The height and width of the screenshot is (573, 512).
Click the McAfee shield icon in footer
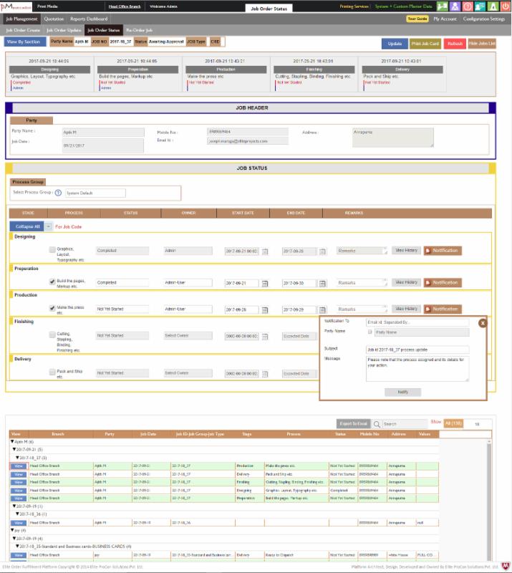click(x=506, y=567)
